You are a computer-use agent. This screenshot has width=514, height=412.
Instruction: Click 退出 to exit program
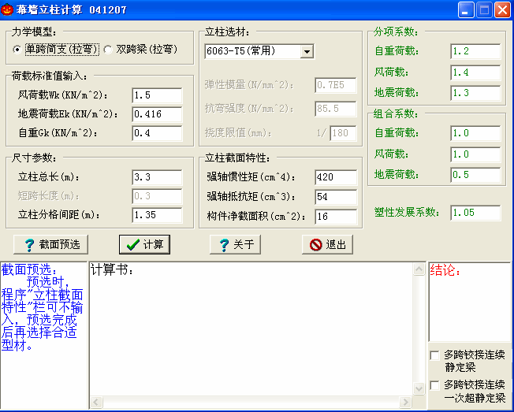tap(327, 244)
